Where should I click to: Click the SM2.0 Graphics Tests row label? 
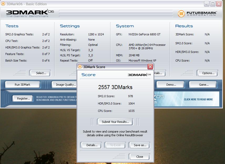coord(19,34)
